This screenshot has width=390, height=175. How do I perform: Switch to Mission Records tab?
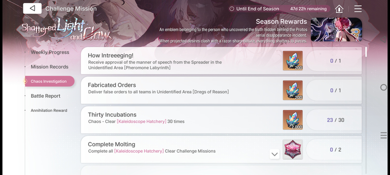[x=50, y=67]
